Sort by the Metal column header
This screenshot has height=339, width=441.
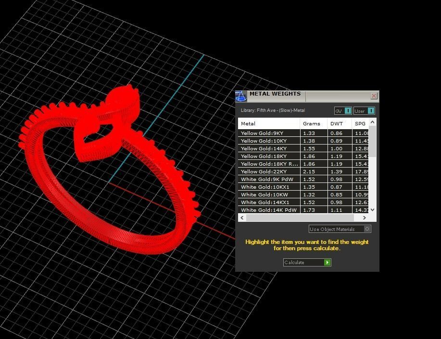(x=269, y=123)
